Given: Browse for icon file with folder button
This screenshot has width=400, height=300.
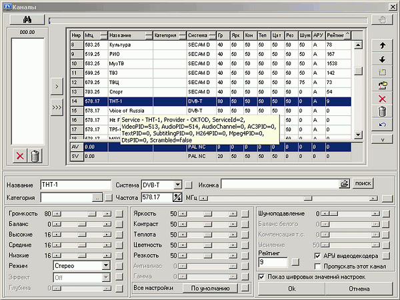Looking at the screenshot, I should (345, 183).
